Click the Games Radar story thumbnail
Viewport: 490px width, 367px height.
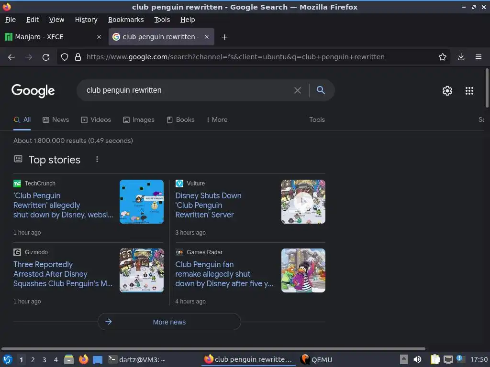303,270
